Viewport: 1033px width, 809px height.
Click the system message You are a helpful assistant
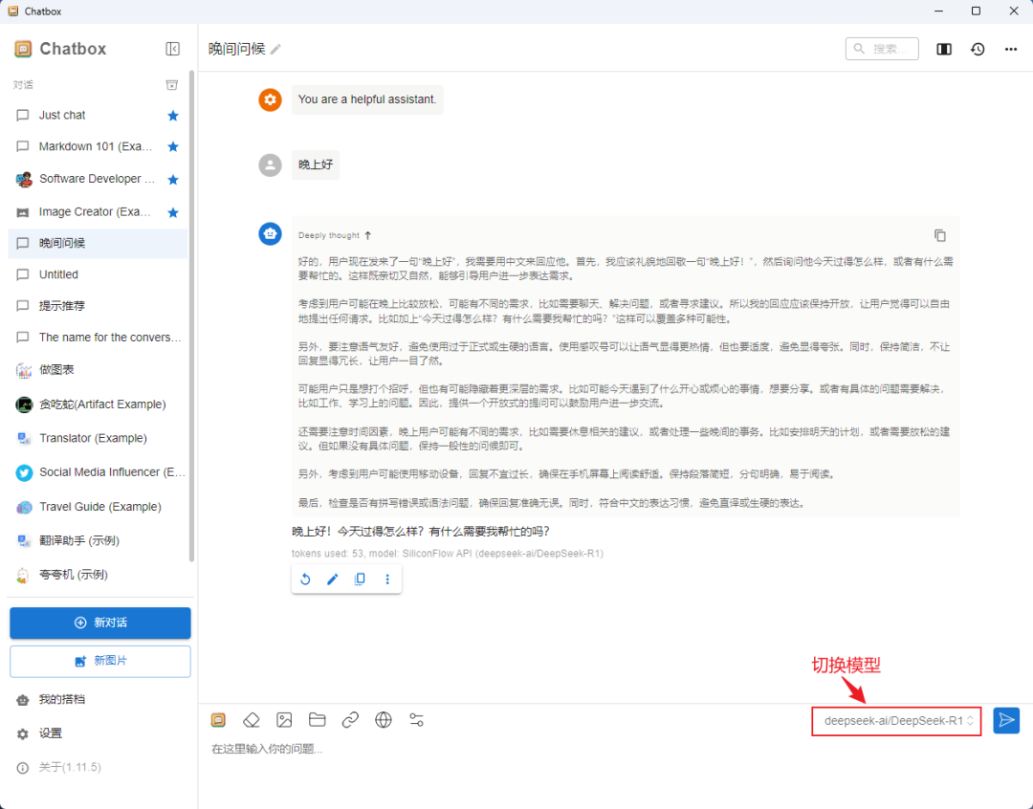[367, 99]
